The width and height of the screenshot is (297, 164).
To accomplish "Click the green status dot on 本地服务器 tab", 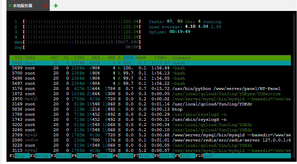I will point(10,6).
